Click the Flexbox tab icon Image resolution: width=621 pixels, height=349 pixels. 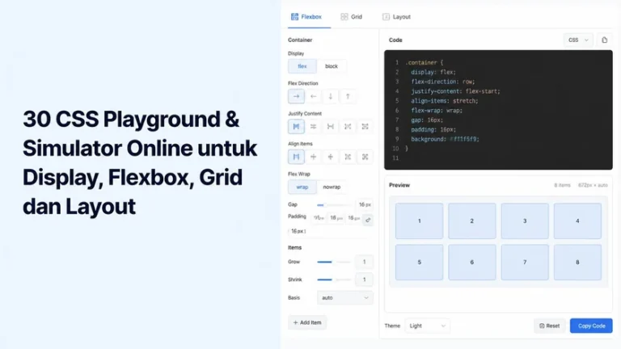(294, 17)
